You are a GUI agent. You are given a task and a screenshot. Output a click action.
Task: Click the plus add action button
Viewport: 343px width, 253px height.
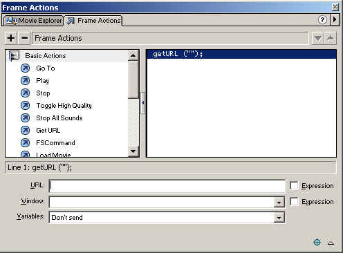point(11,38)
